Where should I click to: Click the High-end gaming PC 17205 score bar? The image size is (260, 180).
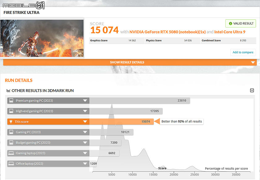tap(126, 111)
